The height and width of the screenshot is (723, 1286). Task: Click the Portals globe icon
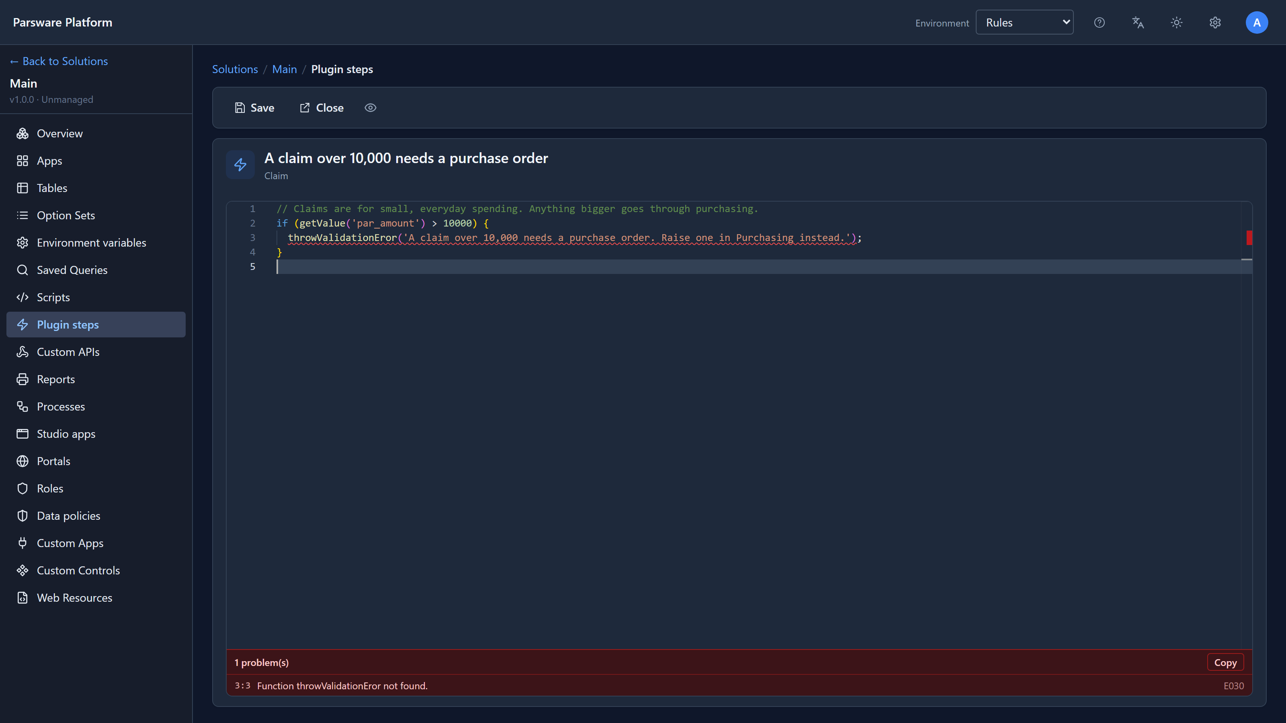(x=23, y=462)
